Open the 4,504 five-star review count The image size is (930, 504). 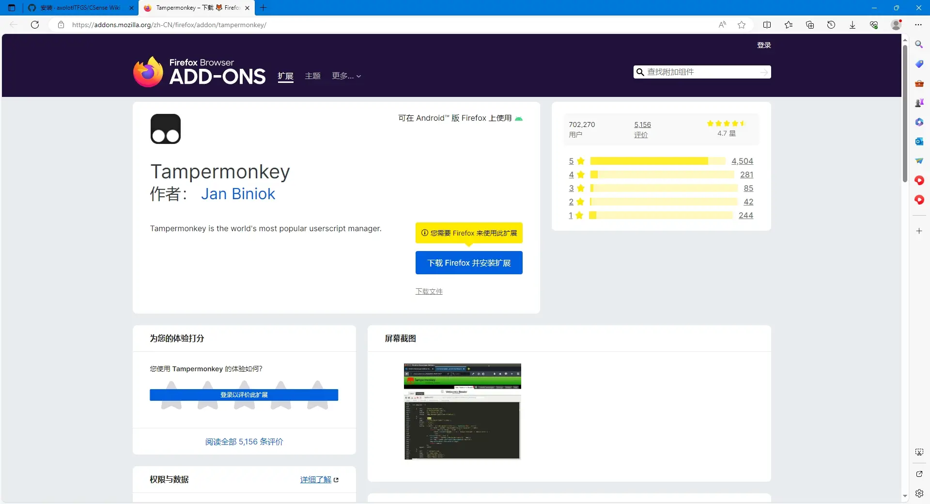click(742, 161)
